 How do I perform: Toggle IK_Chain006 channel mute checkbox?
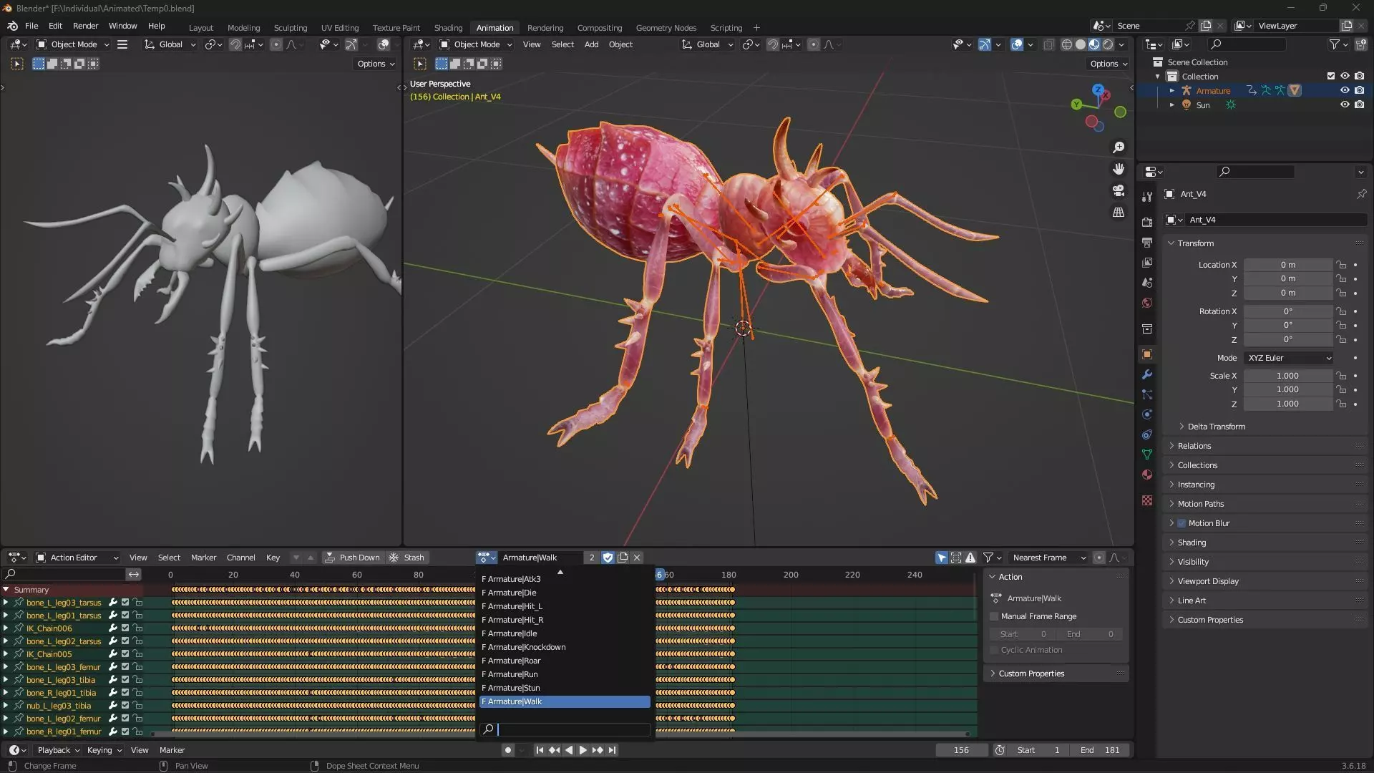coord(125,628)
